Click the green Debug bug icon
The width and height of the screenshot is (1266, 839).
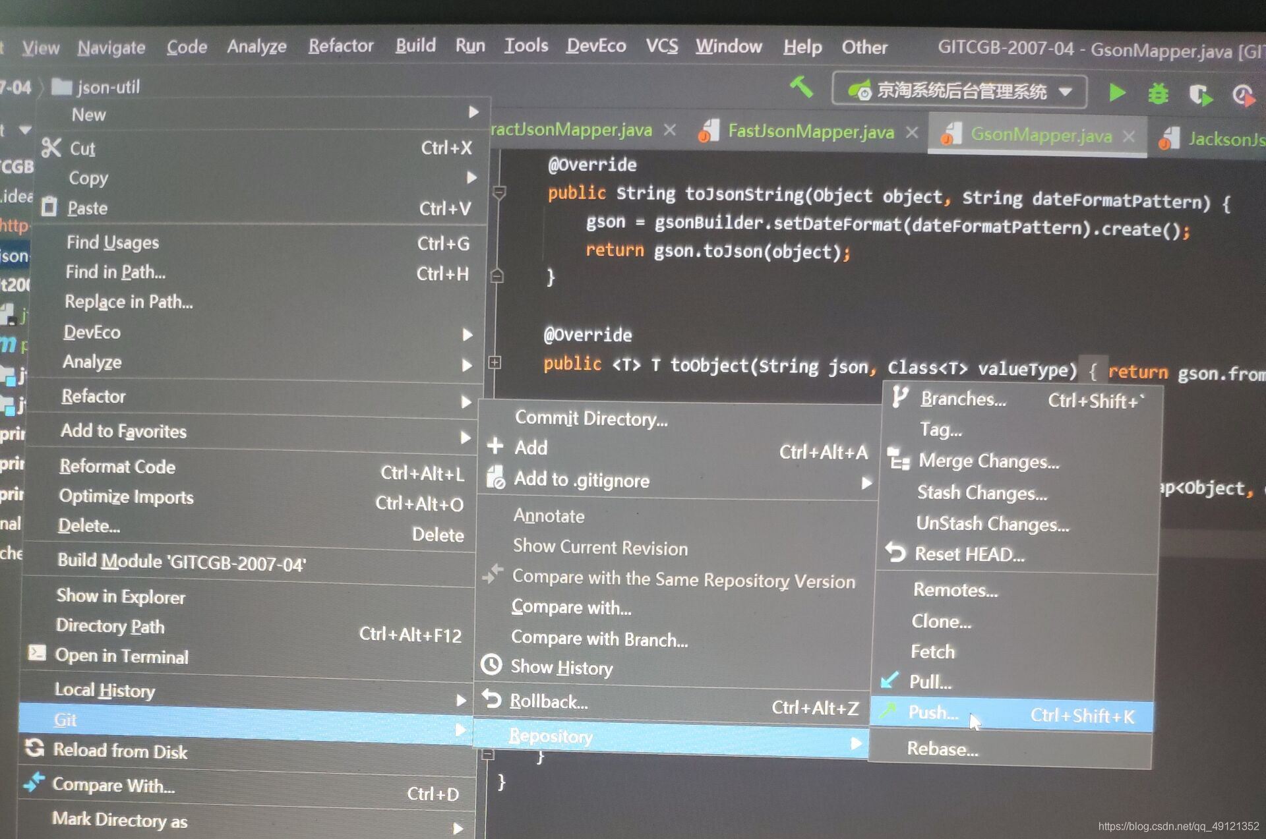coord(1158,94)
